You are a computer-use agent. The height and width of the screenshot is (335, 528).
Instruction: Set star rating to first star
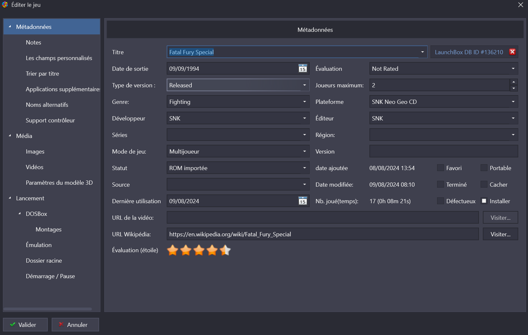173,250
